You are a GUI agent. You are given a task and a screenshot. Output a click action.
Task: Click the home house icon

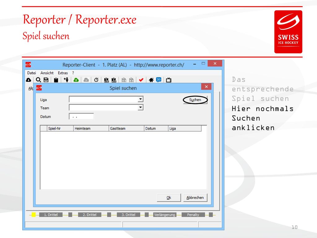(x=151, y=80)
